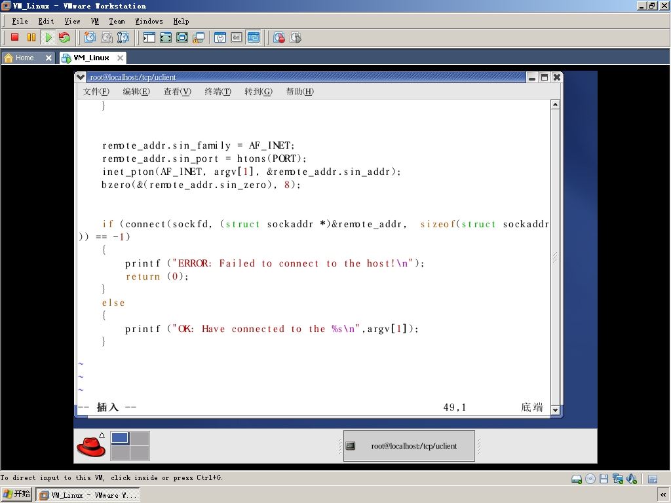Screen dimensions: 671x503
Task: Click the hard disk status icon
Action: click(577, 479)
